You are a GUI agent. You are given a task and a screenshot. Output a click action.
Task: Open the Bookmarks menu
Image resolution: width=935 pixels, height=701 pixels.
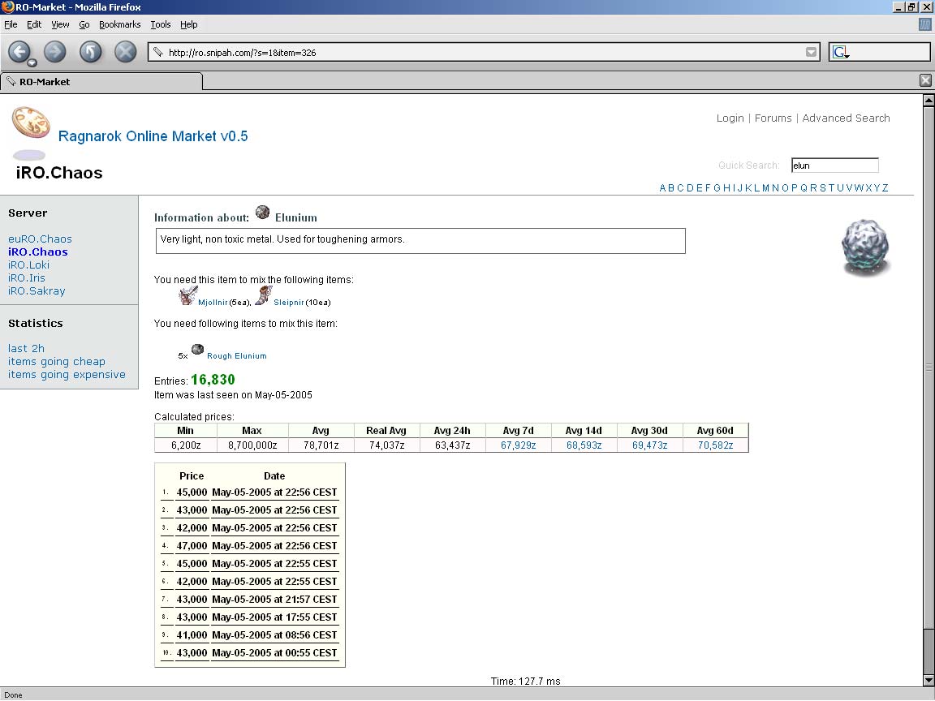click(120, 24)
